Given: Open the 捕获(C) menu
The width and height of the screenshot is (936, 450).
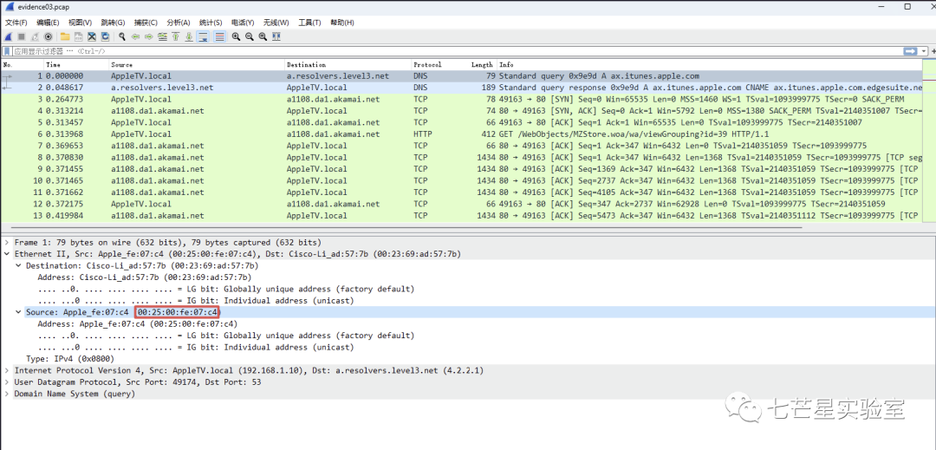Looking at the screenshot, I should (146, 23).
